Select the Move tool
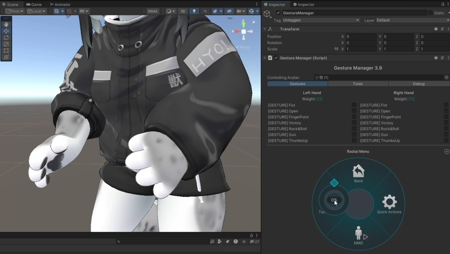 pyautogui.click(x=6, y=31)
